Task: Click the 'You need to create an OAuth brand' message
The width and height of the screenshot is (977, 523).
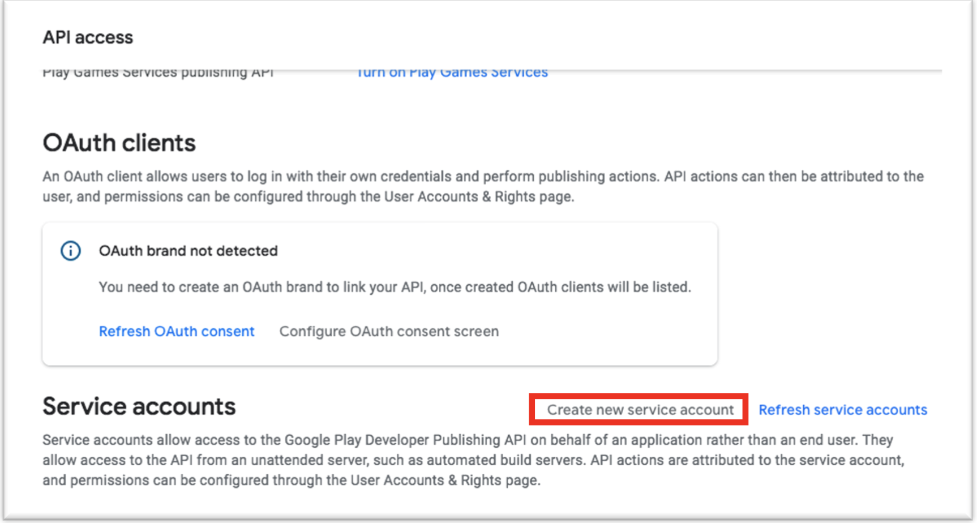Action: tap(395, 287)
